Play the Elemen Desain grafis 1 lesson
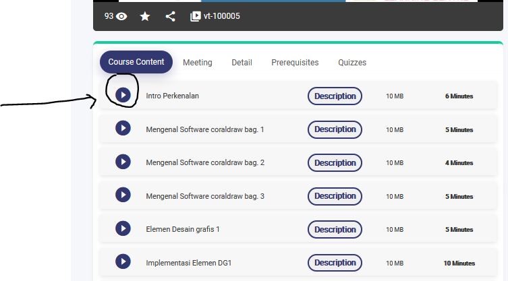This screenshot has width=508, height=281. click(x=123, y=228)
